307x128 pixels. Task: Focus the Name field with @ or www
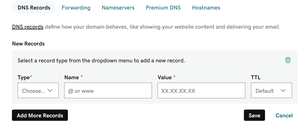[108, 90]
